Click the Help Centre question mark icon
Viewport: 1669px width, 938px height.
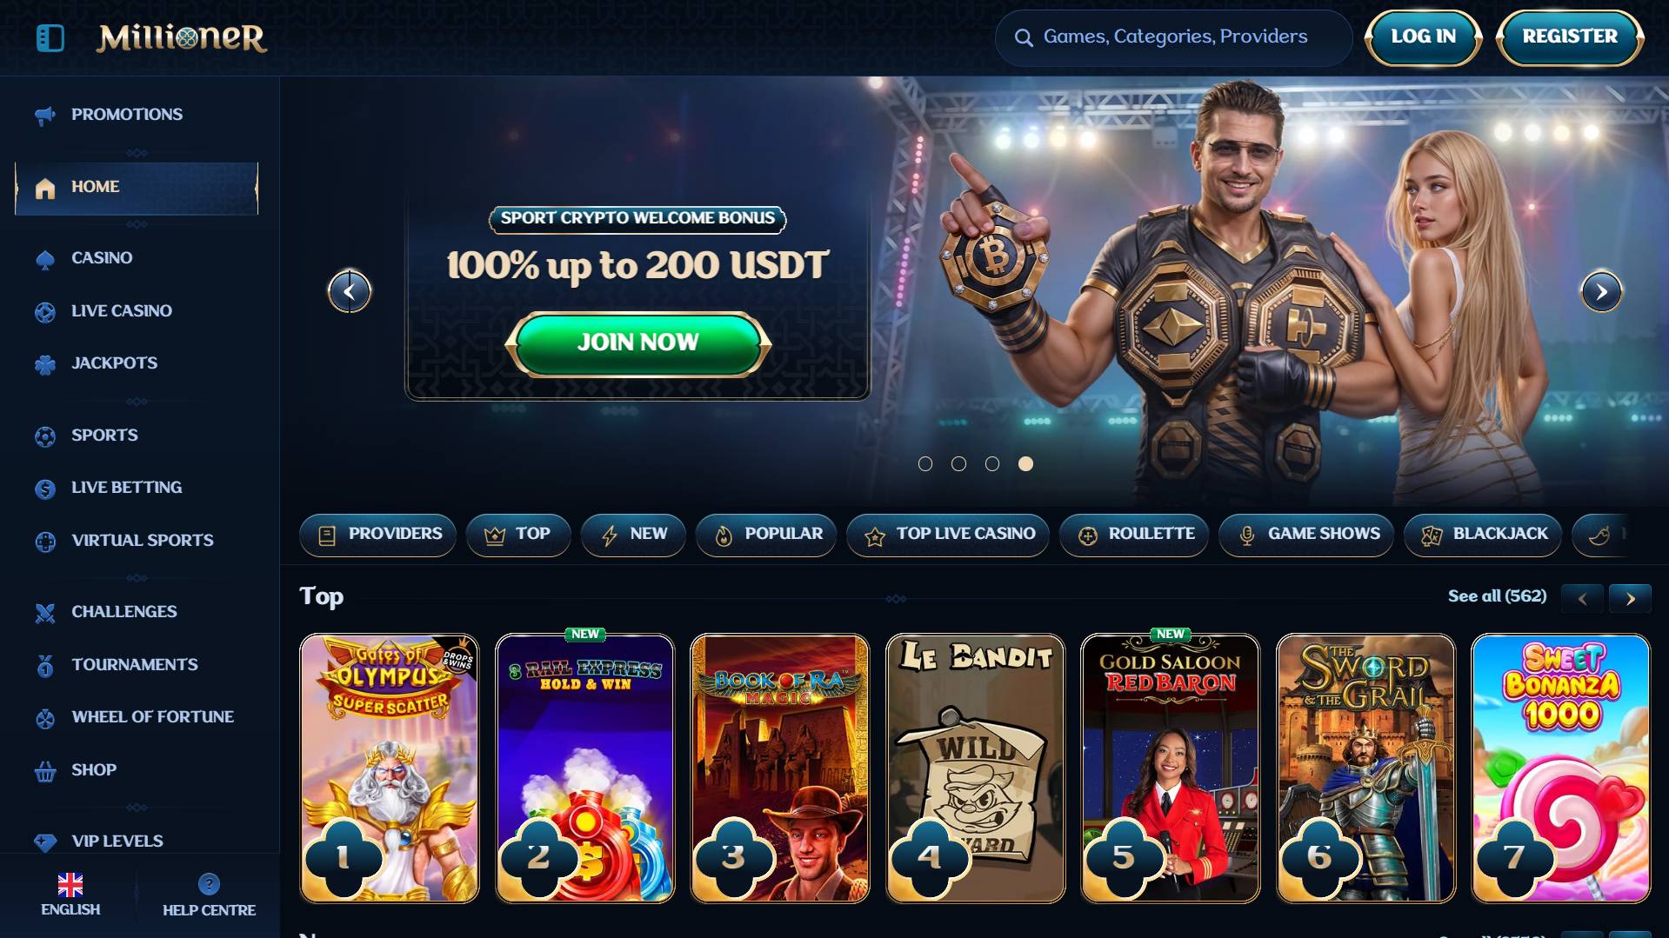pyautogui.click(x=209, y=884)
